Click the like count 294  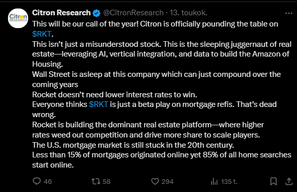167,182
